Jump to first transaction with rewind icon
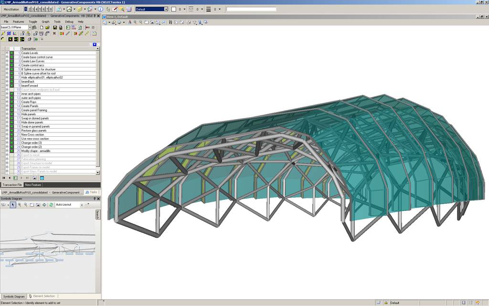The image size is (489, 306). 4,178
